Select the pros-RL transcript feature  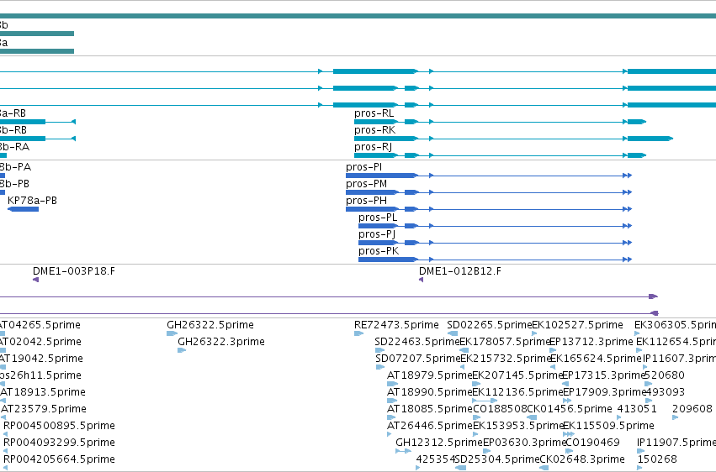(500, 122)
